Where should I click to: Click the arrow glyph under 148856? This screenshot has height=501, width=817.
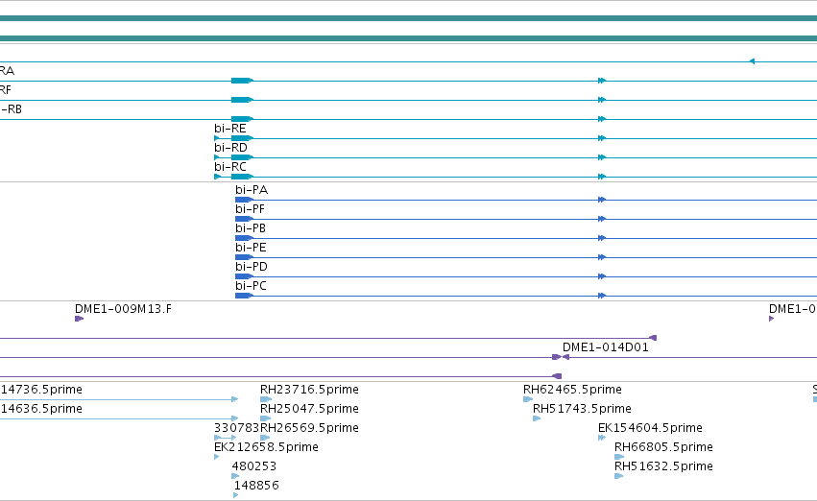(x=236, y=495)
